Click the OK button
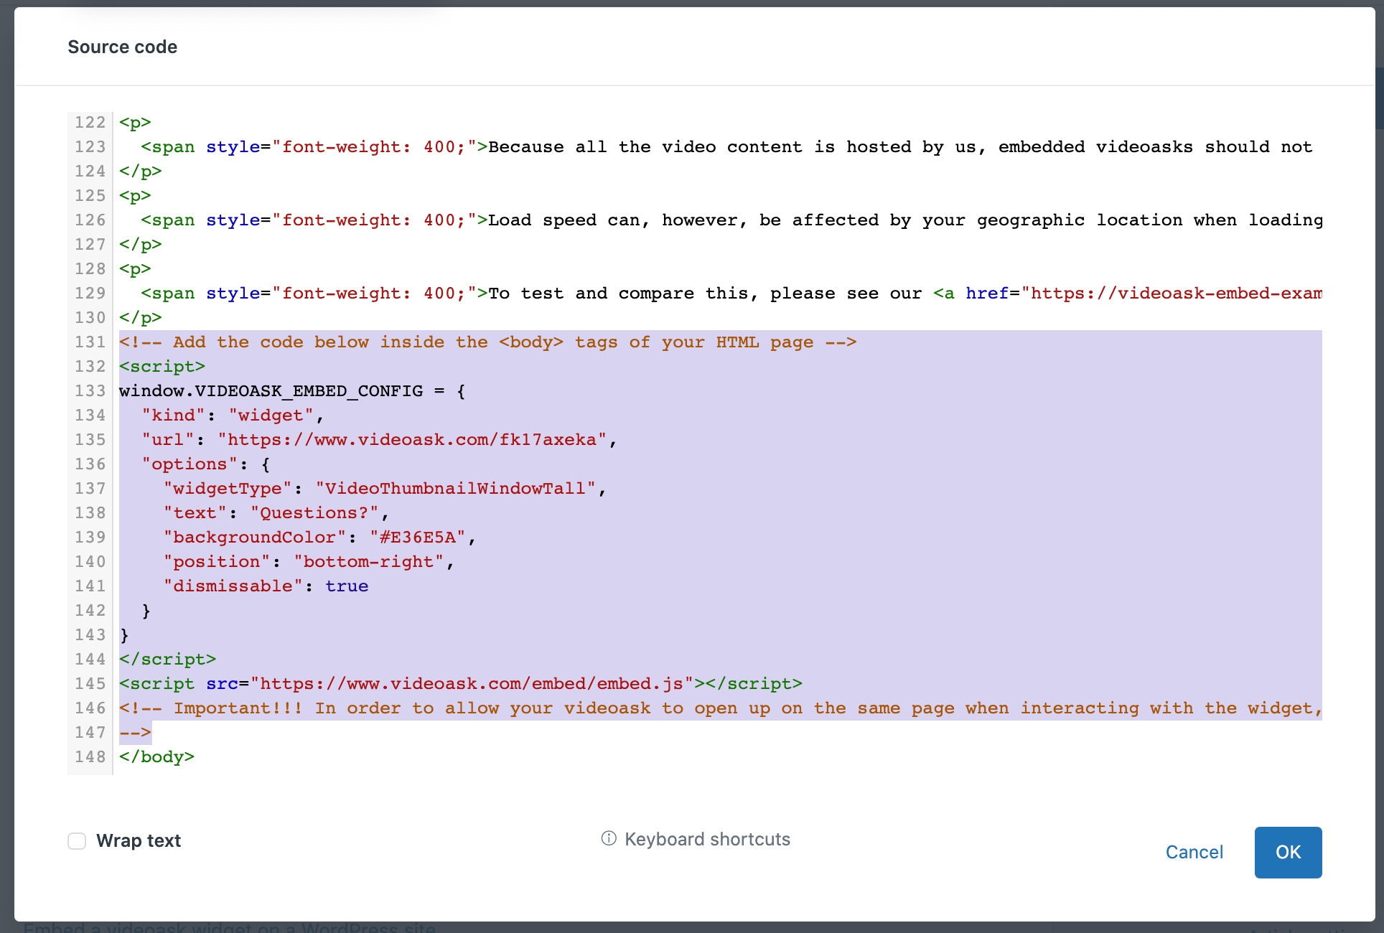Screen dimensions: 1384x933 click(x=1288, y=852)
